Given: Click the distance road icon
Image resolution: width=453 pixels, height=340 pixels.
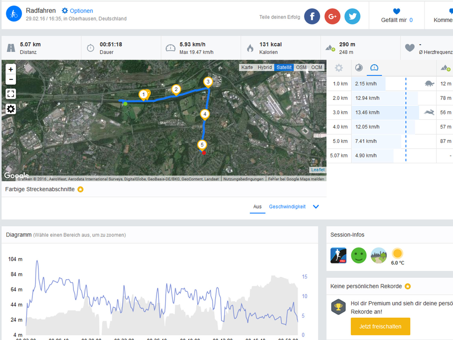Looking at the screenshot, I should (x=11, y=48).
